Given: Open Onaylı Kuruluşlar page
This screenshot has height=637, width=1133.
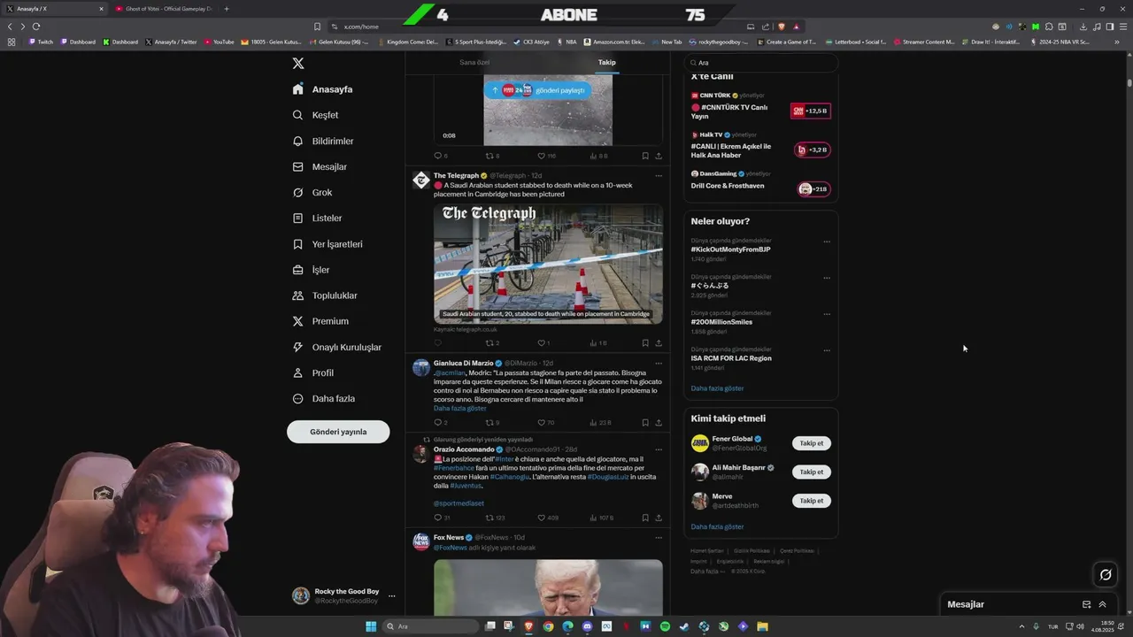Looking at the screenshot, I should click(x=337, y=347).
